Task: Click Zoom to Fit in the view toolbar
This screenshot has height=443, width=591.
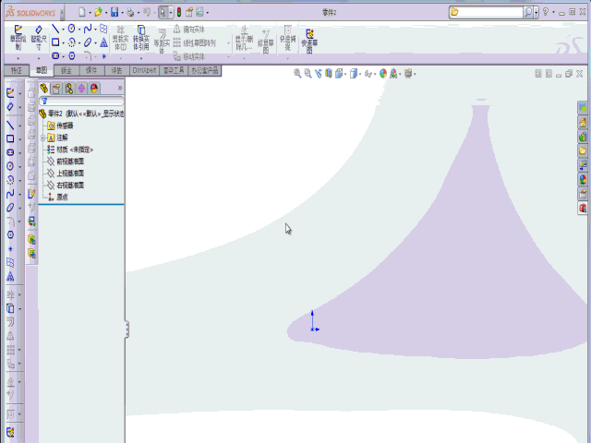Action: (297, 74)
